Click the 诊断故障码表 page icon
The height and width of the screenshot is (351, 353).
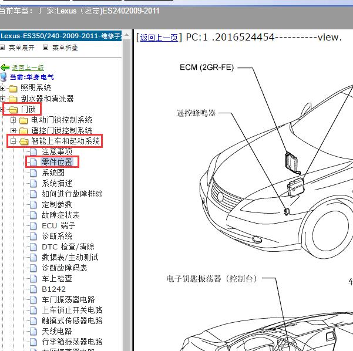click(33, 268)
